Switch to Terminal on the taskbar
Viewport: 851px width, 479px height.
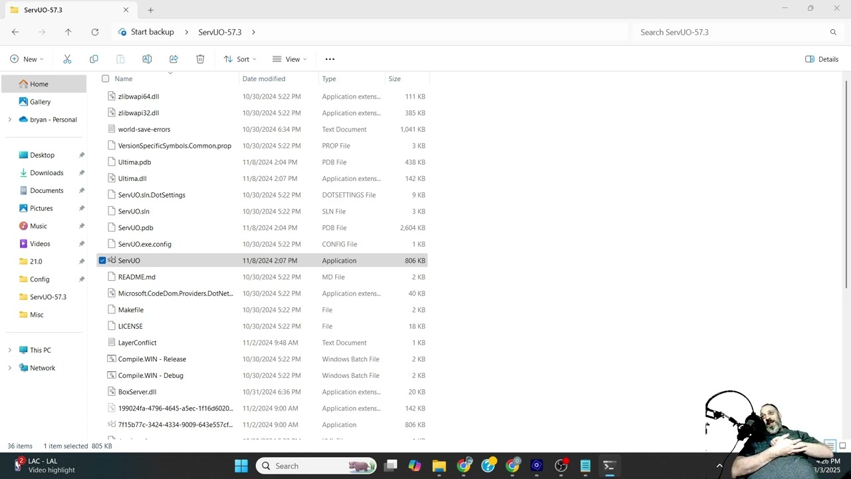(609, 466)
